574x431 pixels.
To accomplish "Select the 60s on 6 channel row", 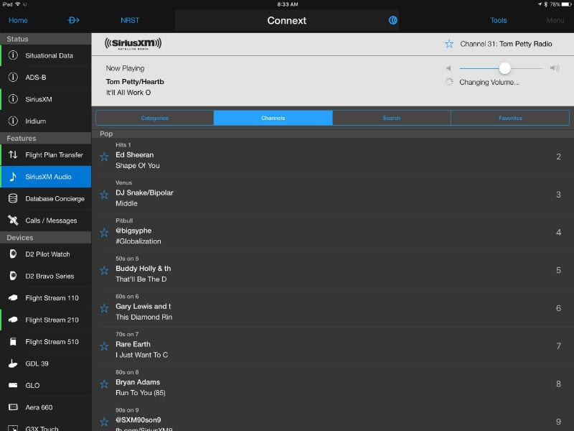I will click(332, 308).
